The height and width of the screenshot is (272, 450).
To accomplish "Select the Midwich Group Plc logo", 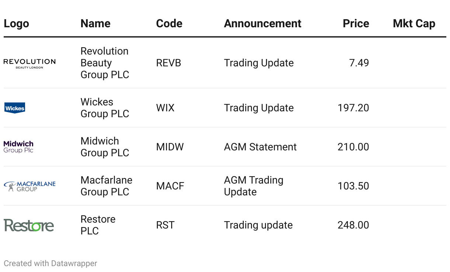I will (18, 147).
